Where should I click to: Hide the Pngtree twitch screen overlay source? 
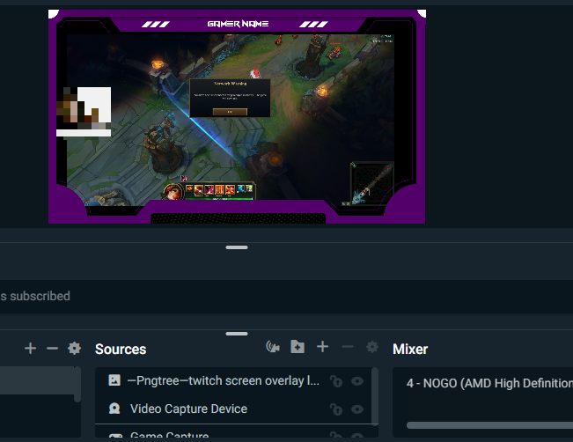357,381
